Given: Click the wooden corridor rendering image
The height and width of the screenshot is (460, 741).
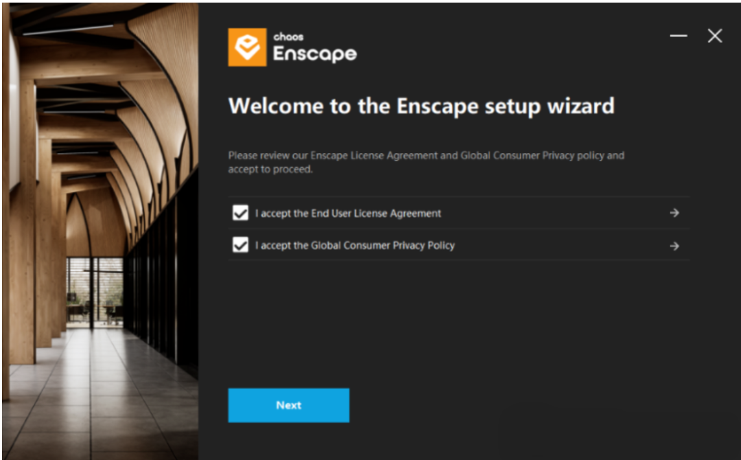Looking at the screenshot, I should (100, 231).
